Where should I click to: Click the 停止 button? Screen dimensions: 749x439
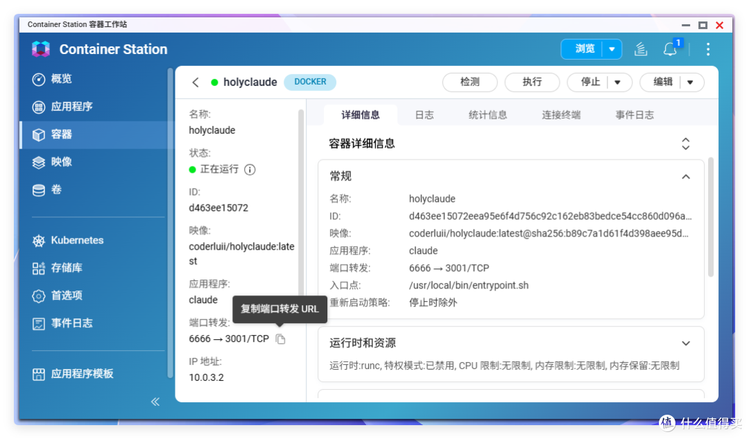click(590, 82)
